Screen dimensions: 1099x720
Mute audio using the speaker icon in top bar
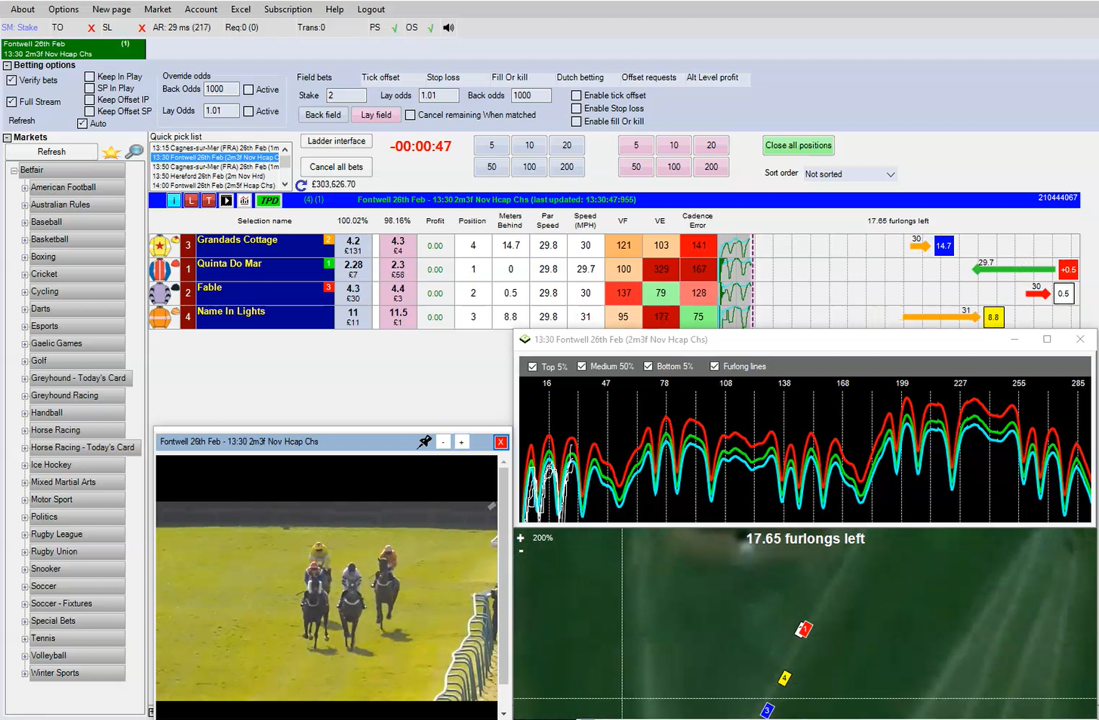[448, 27]
